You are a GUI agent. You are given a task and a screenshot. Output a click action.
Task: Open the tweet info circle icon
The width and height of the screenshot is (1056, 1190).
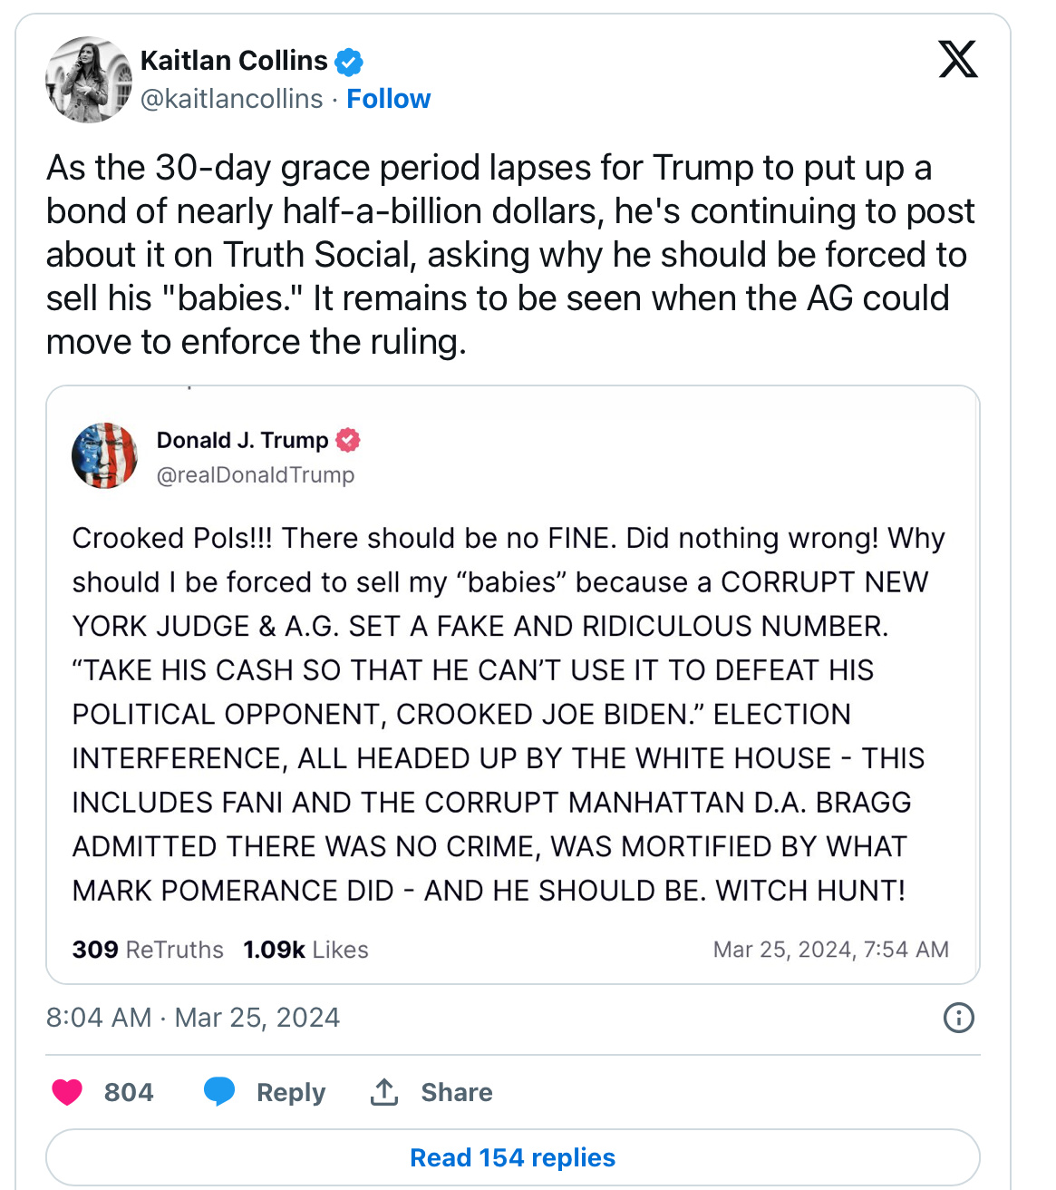click(x=958, y=1018)
